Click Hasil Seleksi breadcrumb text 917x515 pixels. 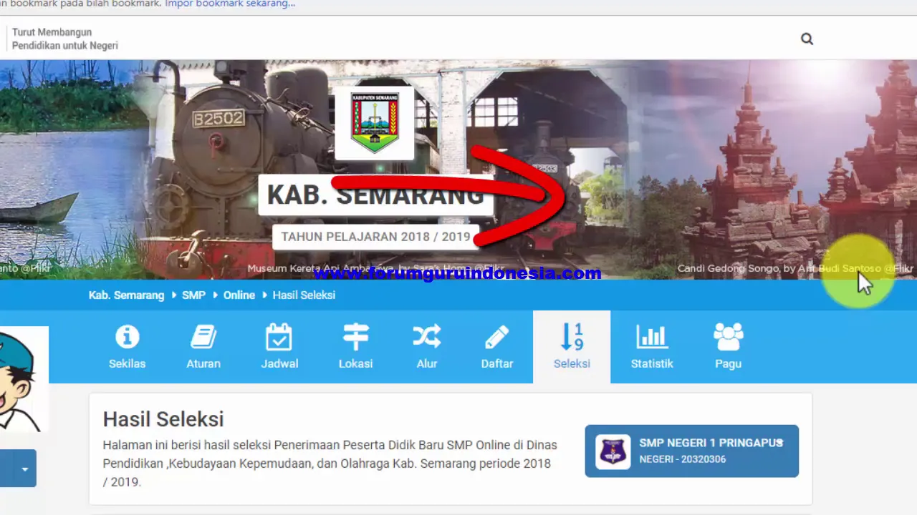point(304,295)
